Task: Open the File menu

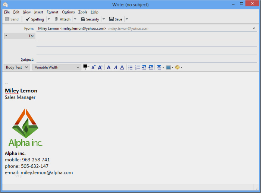Action: pos(7,12)
